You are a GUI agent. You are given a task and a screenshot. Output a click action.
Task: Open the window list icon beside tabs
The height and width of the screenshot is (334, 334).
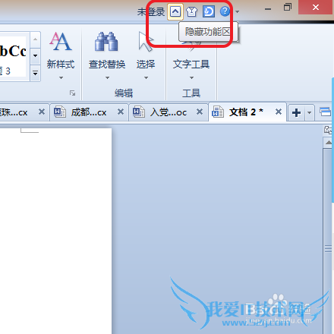click(325, 112)
